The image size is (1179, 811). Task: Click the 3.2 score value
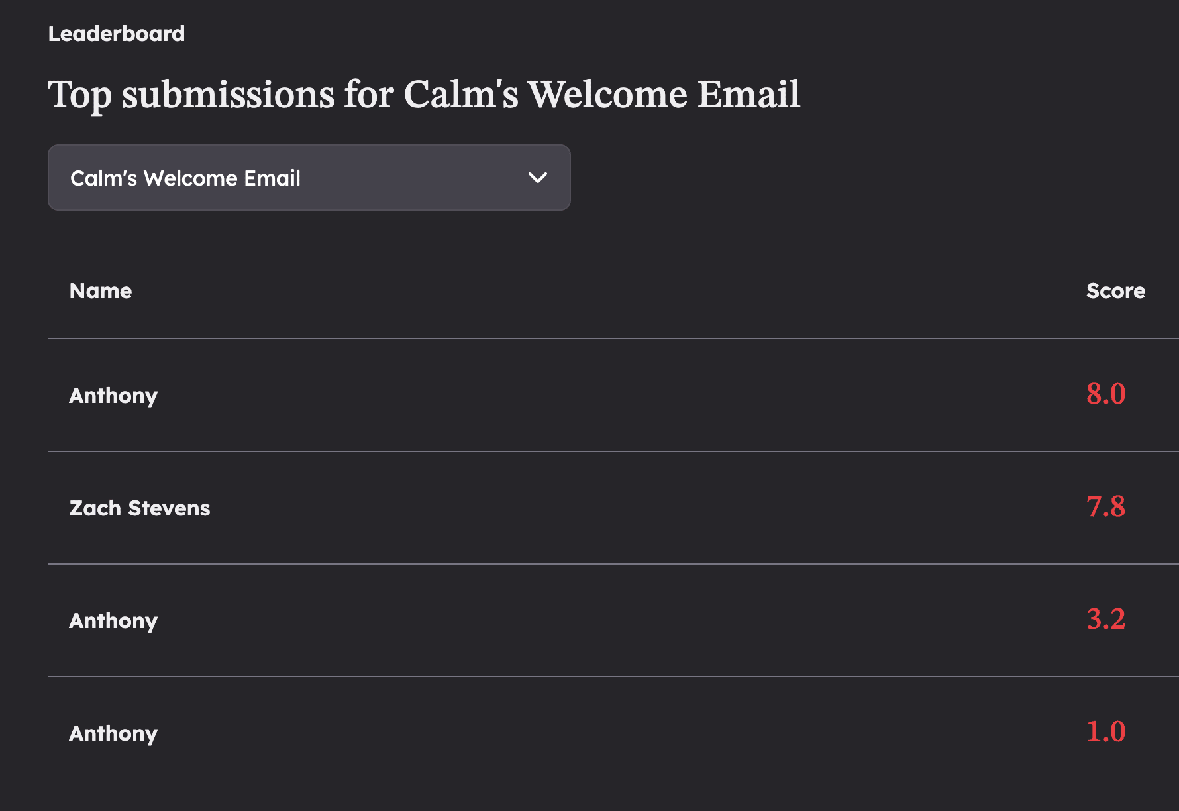coord(1105,619)
